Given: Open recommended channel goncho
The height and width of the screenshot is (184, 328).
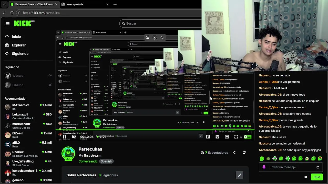Looking at the screenshot, I should click(28, 180).
